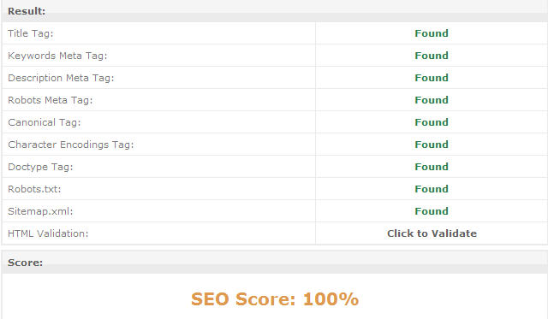Click the Robots.txt row label
Viewport: 548px width, 319px height.
34,189
